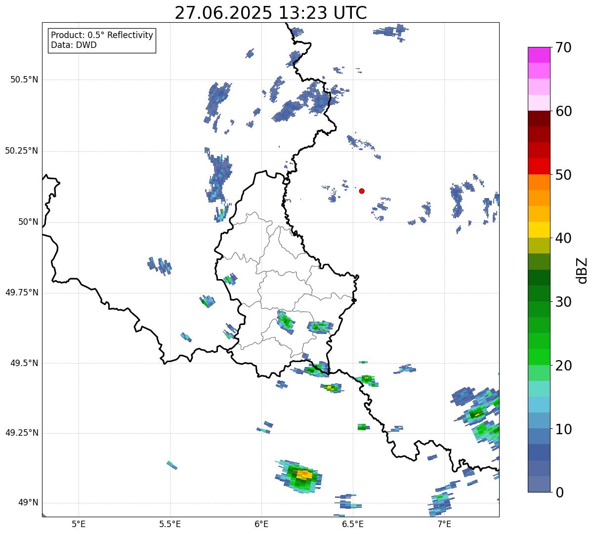Click the 49°N latitude label

pyautogui.click(x=28, y=503)
